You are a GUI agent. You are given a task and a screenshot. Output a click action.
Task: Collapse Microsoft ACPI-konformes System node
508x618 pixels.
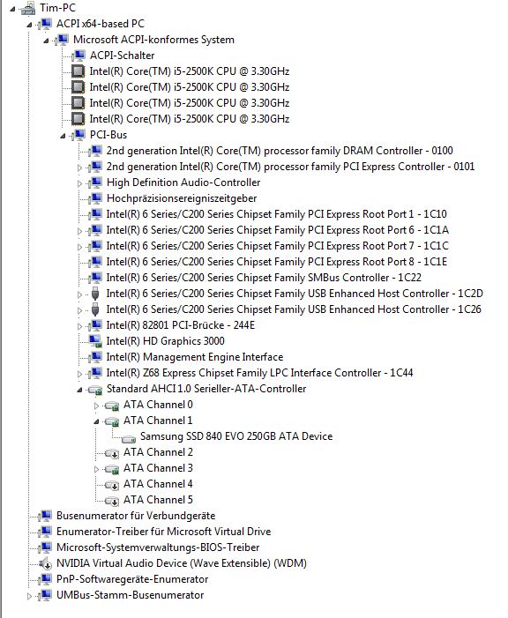tap(46, 41)
